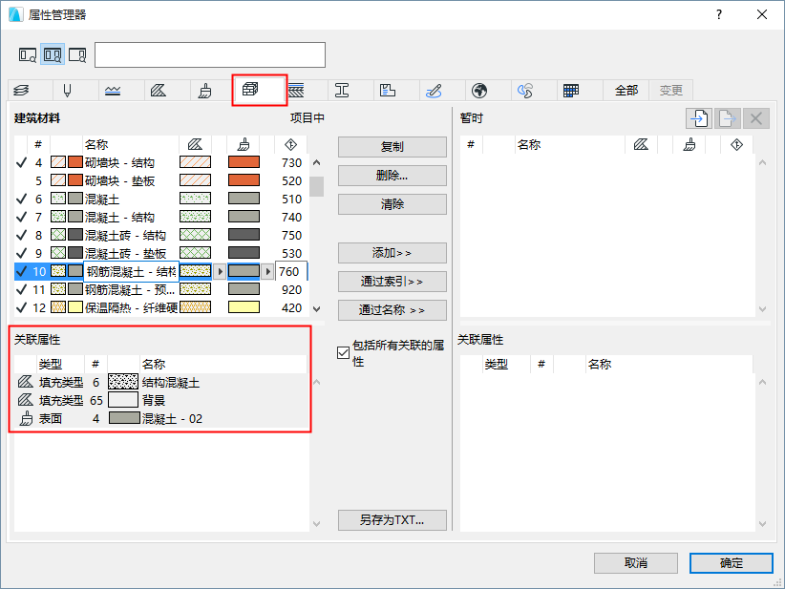Screen dimensions: 785x589
Task: Uncheck row 10 钢筋混凝土 - 结构 checkmark
Action: click(21, 271)
